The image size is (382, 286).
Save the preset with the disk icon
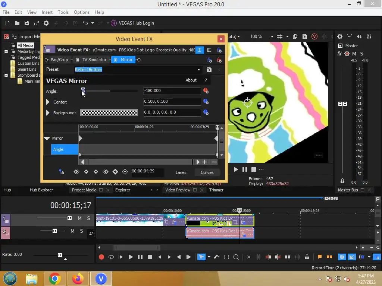click(x=209, y=70)
